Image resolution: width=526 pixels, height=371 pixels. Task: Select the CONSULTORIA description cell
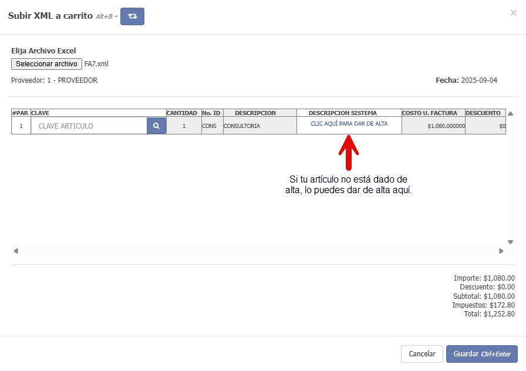[259, 126]
